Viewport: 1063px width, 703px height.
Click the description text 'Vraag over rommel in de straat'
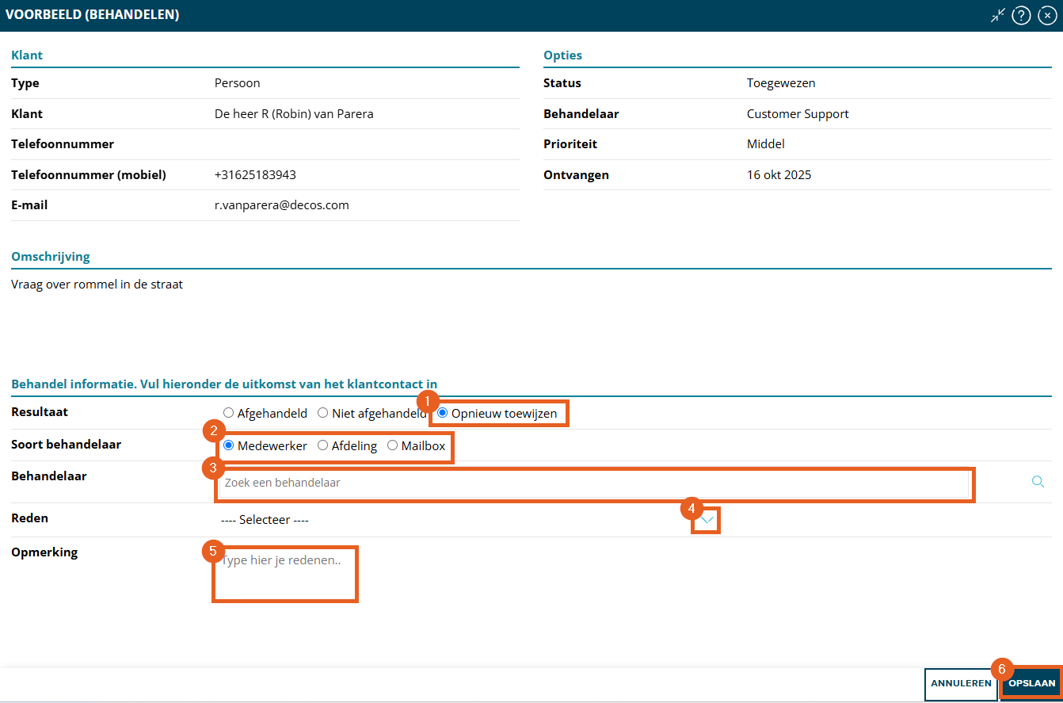tap(97, 285)
